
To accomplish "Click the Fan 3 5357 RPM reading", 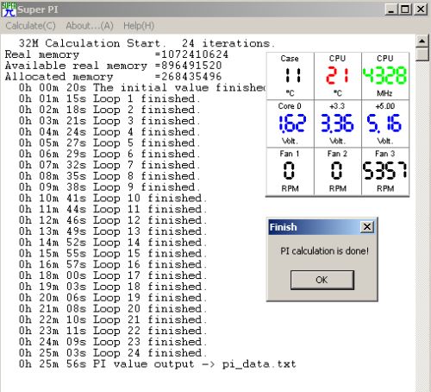I will coord(384,170).
